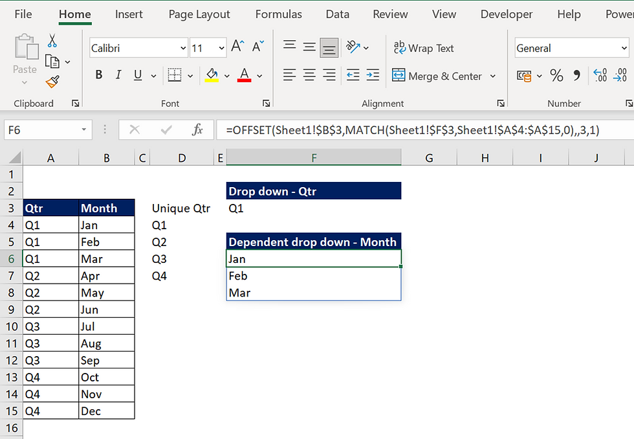
Task: Align text right
Action: 329,75
